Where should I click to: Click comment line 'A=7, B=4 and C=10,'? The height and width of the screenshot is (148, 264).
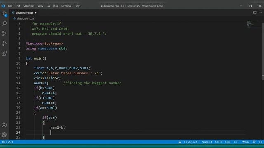[x=50, y=29]
